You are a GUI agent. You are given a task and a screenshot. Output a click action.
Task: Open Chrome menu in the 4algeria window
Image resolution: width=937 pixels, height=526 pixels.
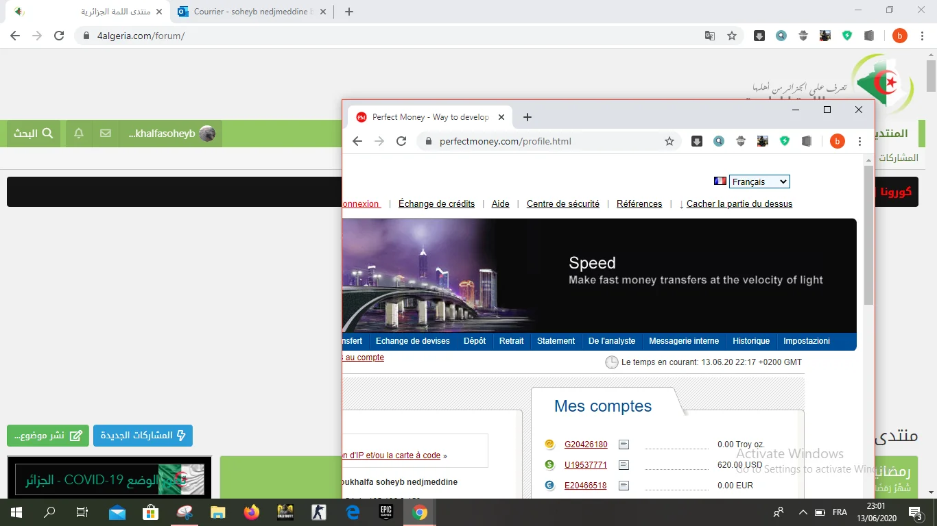click(x=922, y=36)
